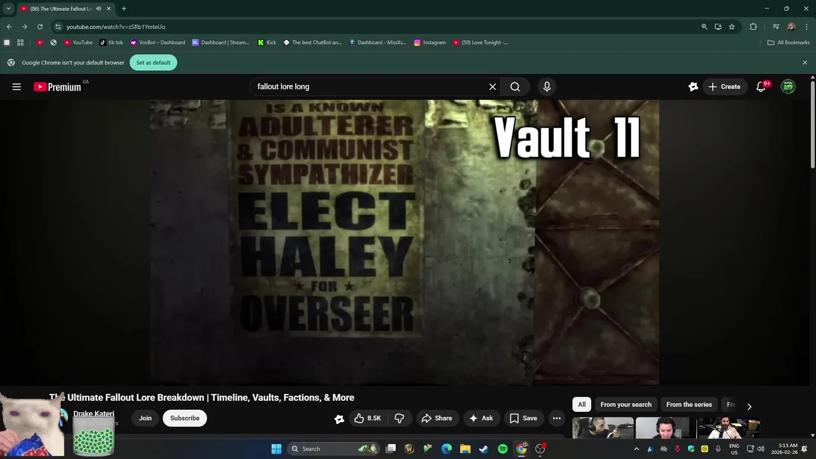
Task: Show hidden system tray icons chevron
Action: click(636, 449)
